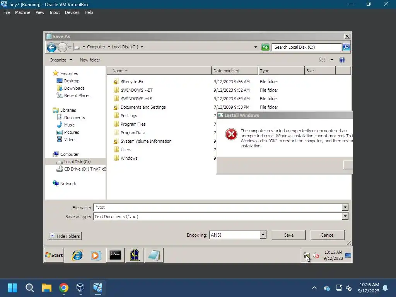Viewport: 396px width, 297px height.
Task: Open the Help question mark icon
Action: click(x=342, y=60)
